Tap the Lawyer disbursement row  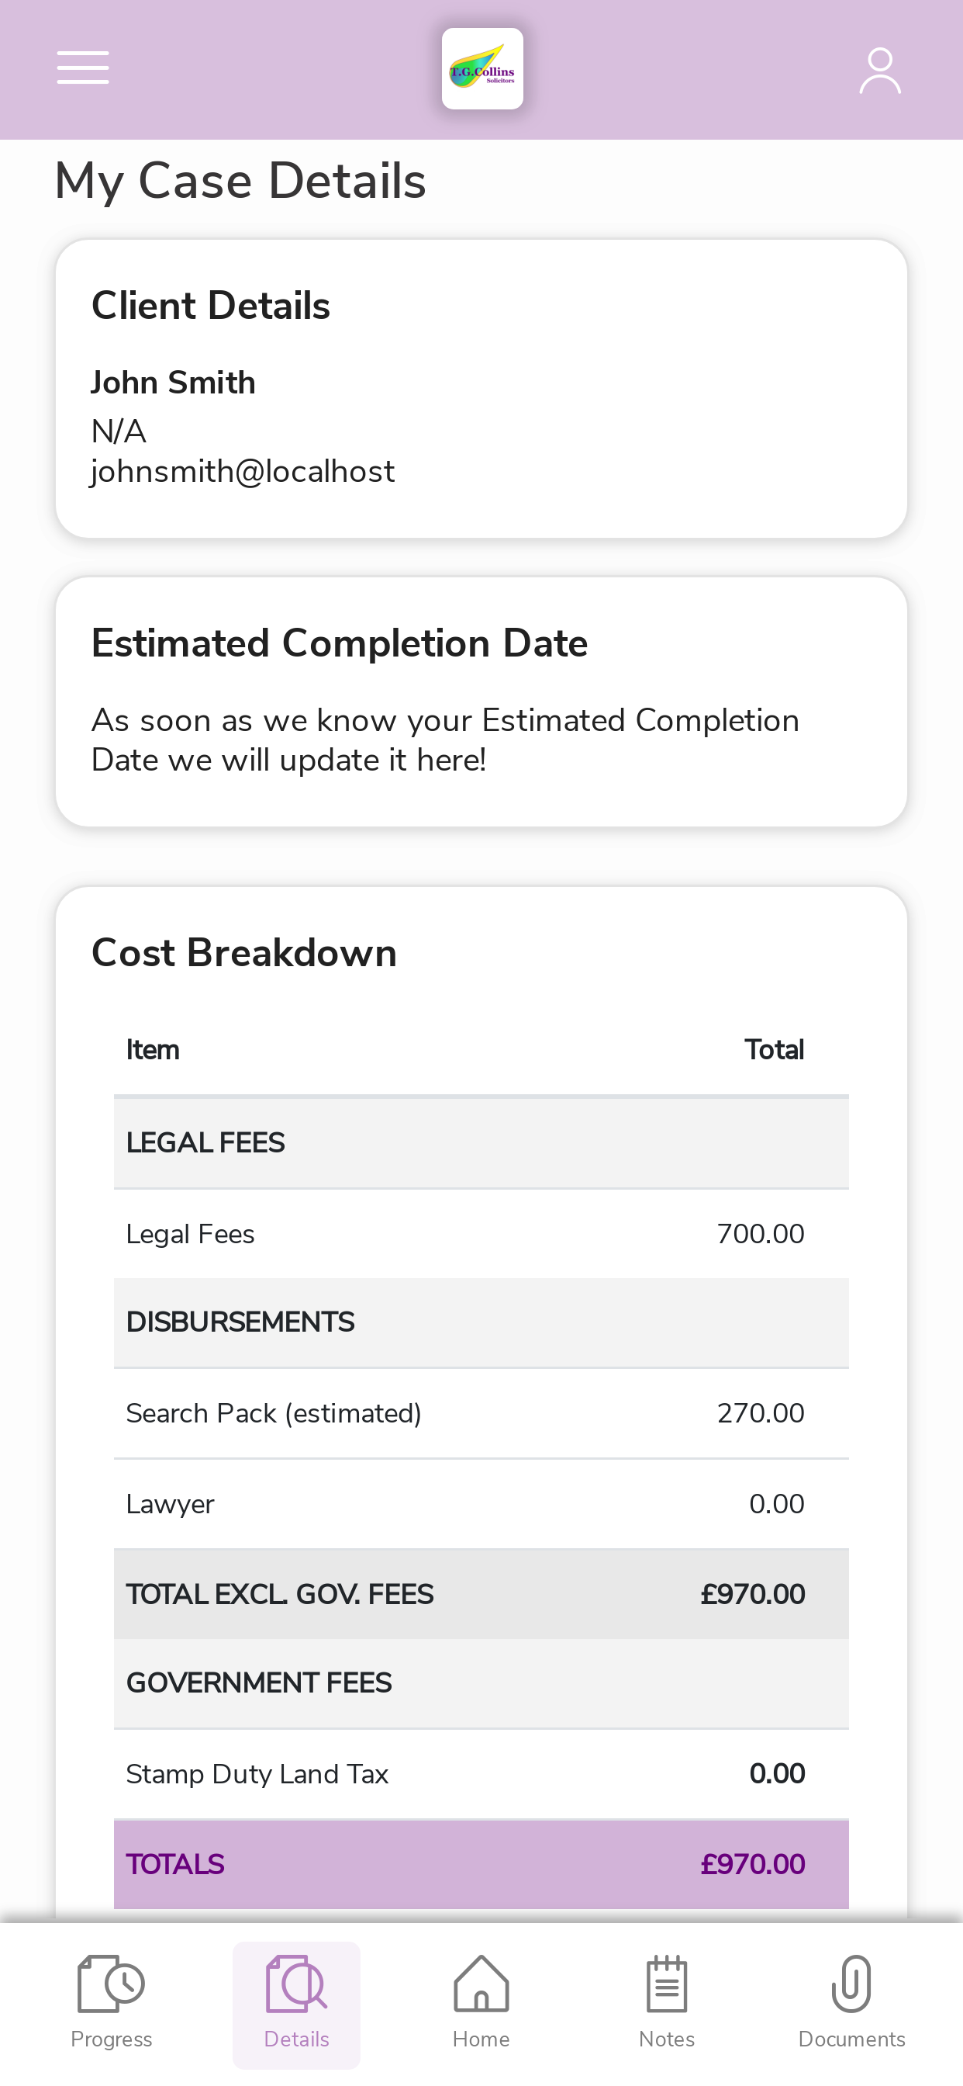pyautogui.click(x=481, y=1505)
